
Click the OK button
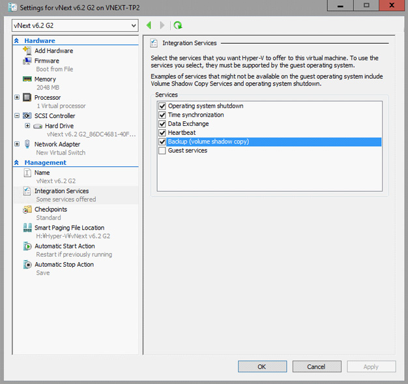(262, 366)
